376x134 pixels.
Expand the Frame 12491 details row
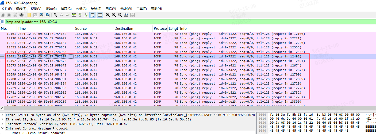pyautogui.click(x=2, y=115)
